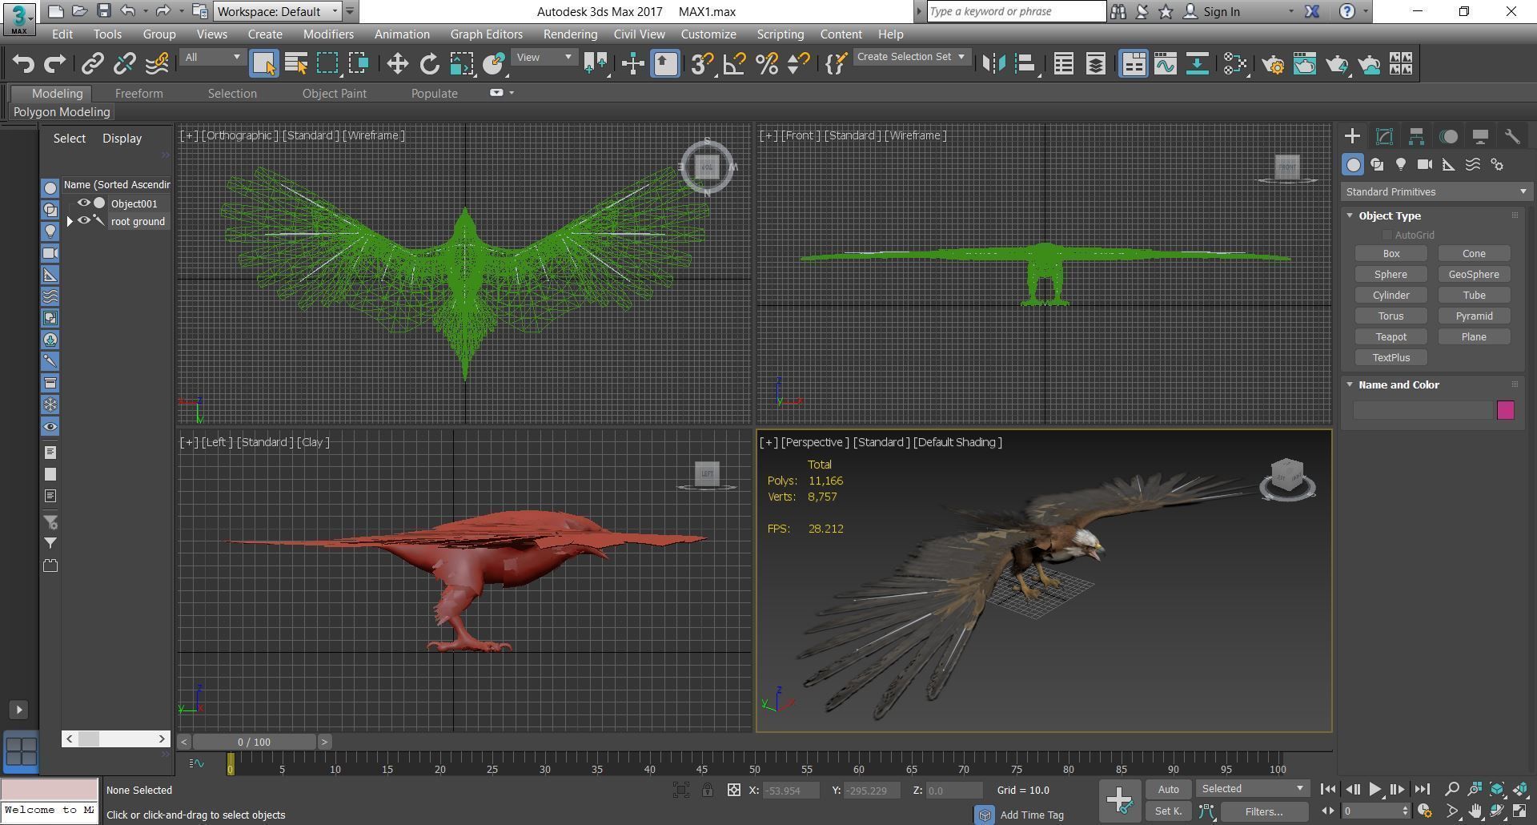1537x825 pixels.
Task: Open the All selection filter dropdown
Action: click(212, 58)
